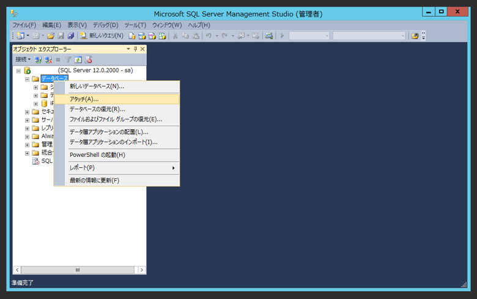This screenshot has height=299, width=477.
Task: Click the Analysis Services DMX Query icon
Action: 152,36
